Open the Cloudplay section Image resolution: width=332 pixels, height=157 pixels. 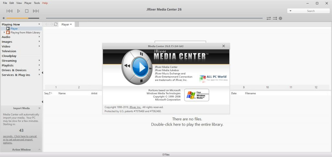click(x=9, y=56)
